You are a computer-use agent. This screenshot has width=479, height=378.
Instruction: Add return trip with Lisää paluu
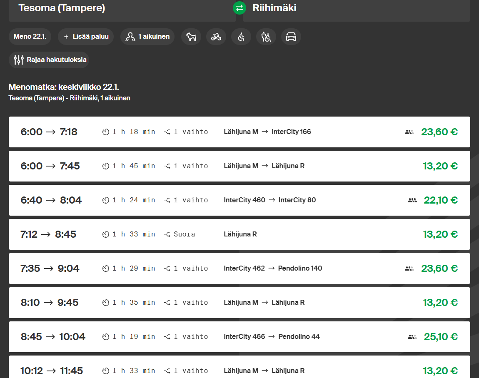(86, 37)
